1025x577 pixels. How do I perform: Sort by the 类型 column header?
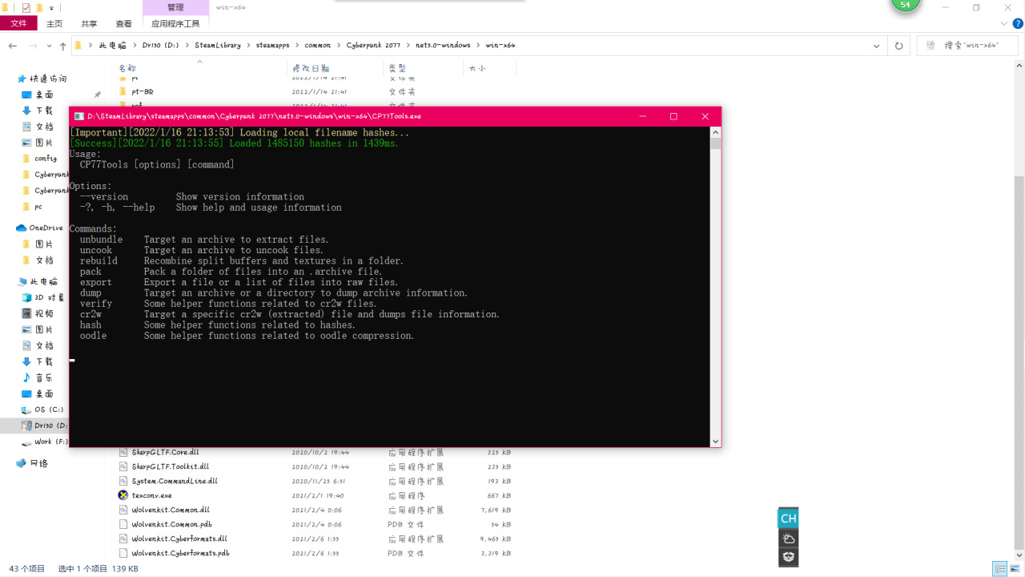coord(397,69)
